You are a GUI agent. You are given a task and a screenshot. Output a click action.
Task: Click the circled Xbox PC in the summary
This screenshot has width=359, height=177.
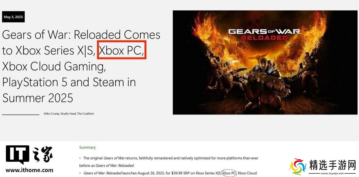point(229,173)
